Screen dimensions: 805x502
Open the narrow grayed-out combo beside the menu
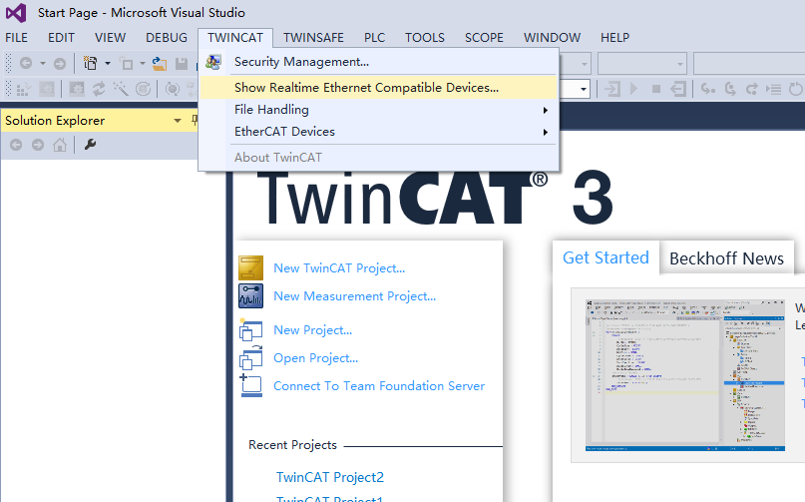point(575,64)
